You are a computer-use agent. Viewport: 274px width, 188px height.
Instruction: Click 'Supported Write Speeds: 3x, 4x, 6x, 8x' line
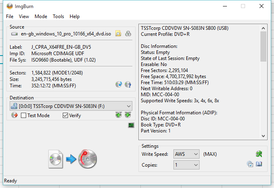pyautogui.click(x=180, y=101)
